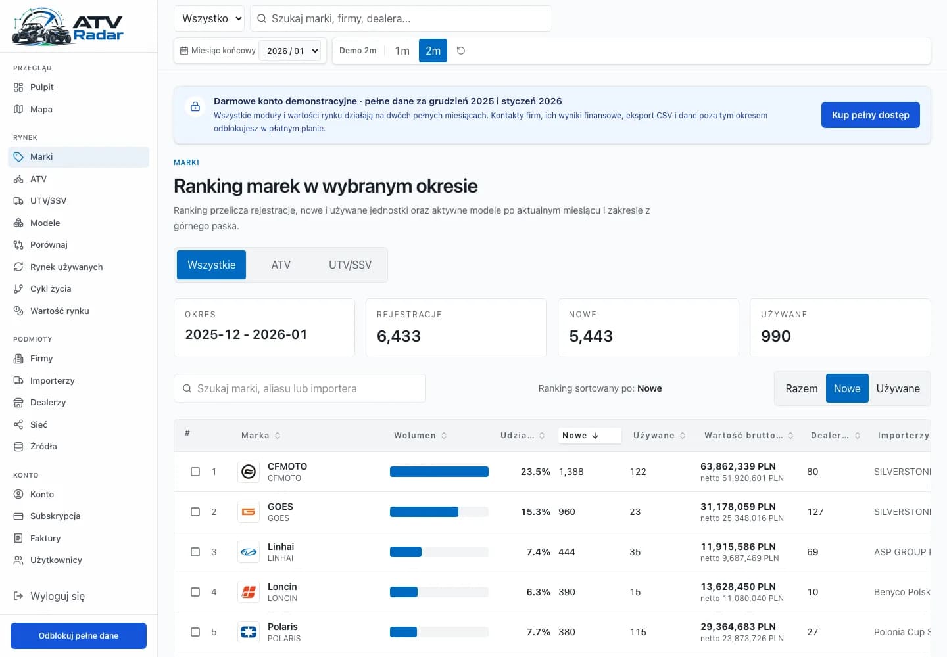
Task: Open Pulpit dashboard icon
Action: 18,87
